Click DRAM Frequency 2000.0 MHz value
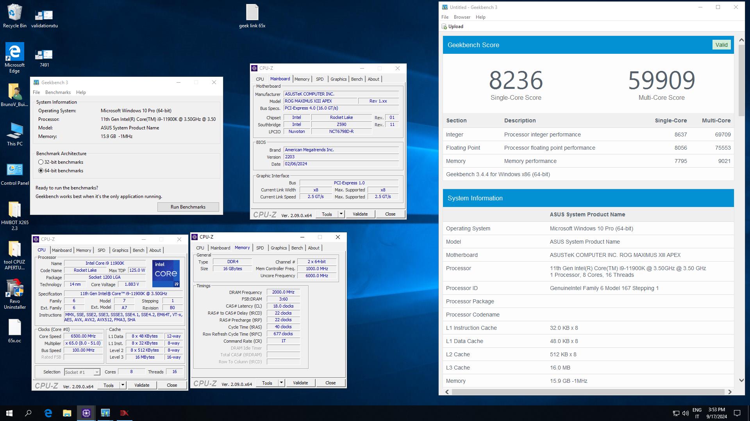The width and height of the screenshot is (750, 421). (x=283, y=292)
